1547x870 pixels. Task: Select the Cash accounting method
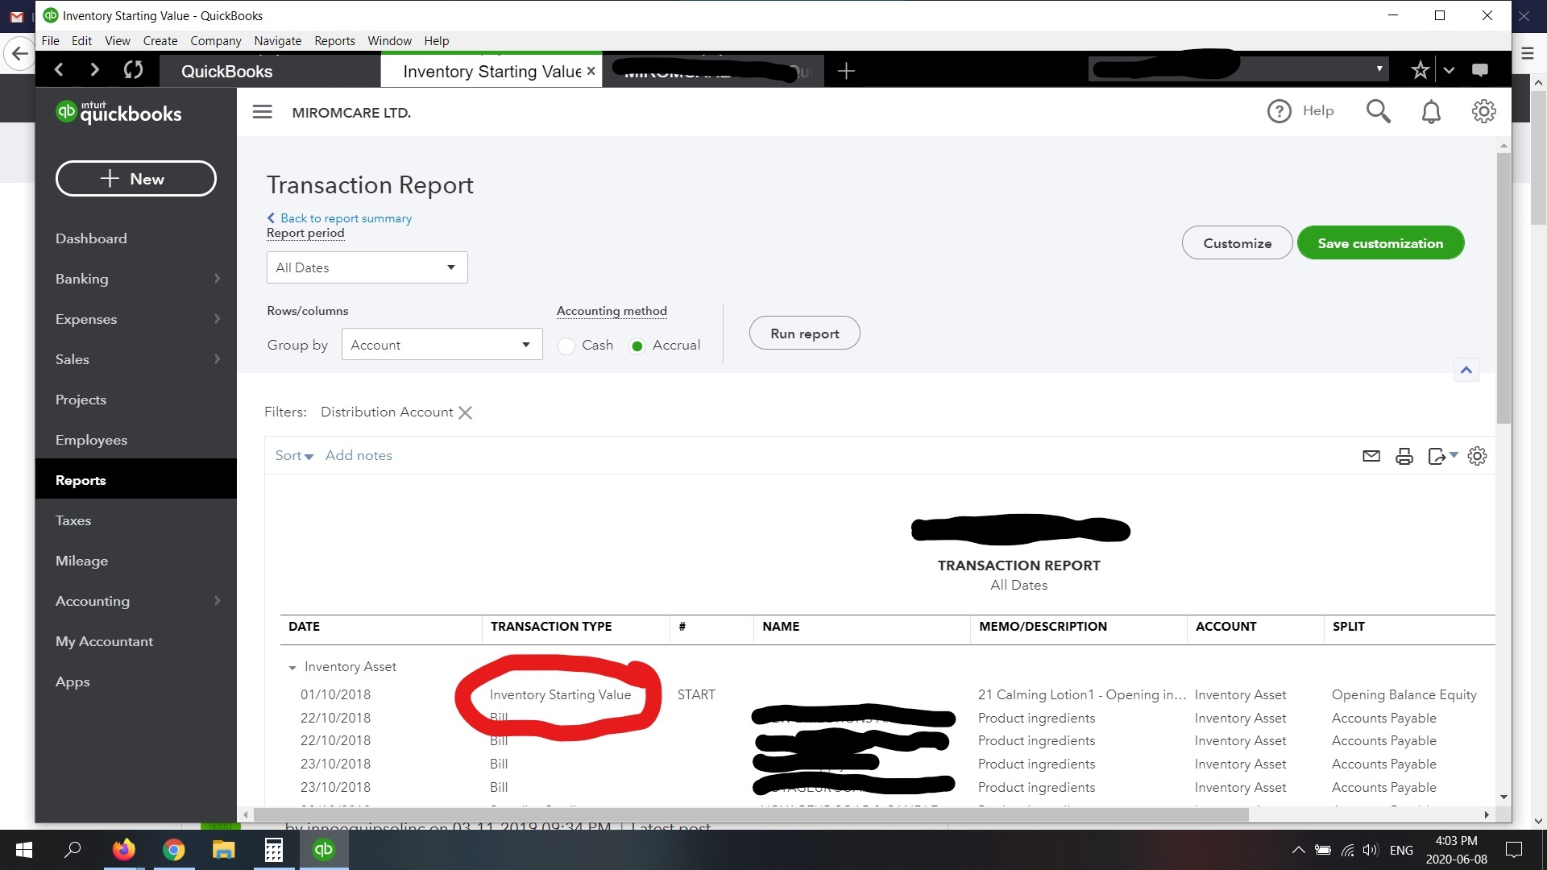pos(567,346)
